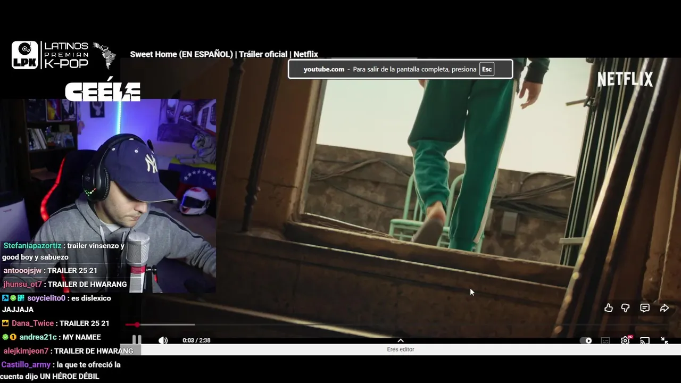Viewport: 681px width, 383px height.
Task: Click the streamer webcam feed
Action: click(108, 196)
